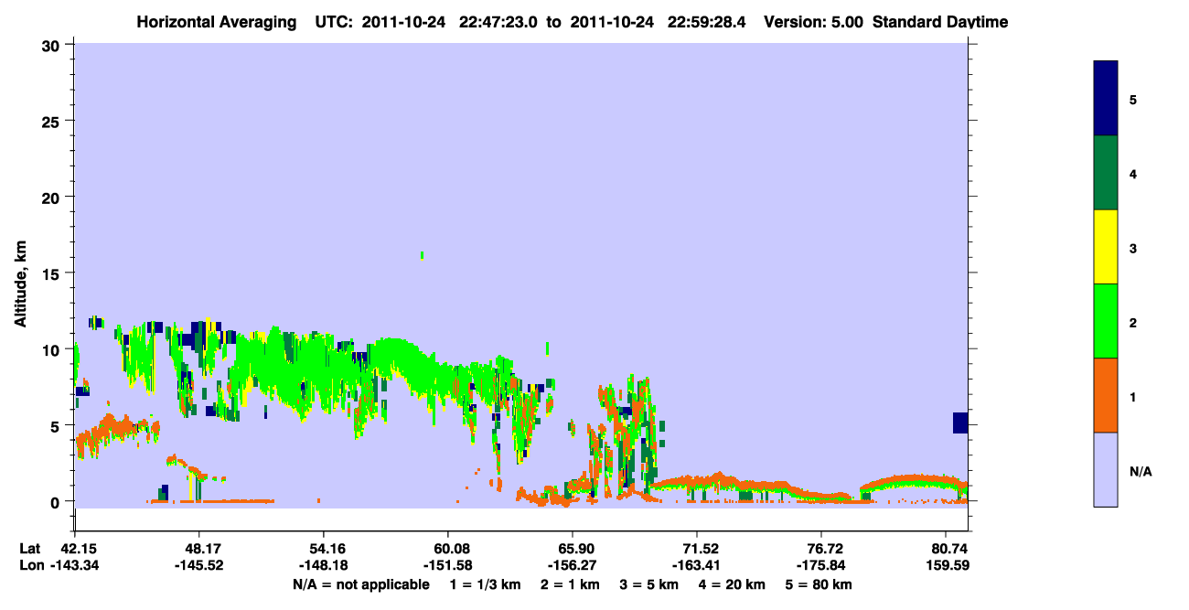Click the colorbar label 5
Image resolution: width=1189 pixels, height=610 pixels.
click(x=1133, y=99)
